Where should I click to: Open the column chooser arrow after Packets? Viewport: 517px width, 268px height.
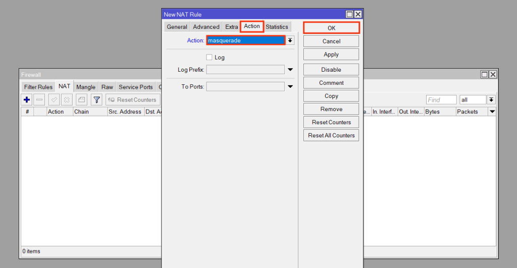492,112
